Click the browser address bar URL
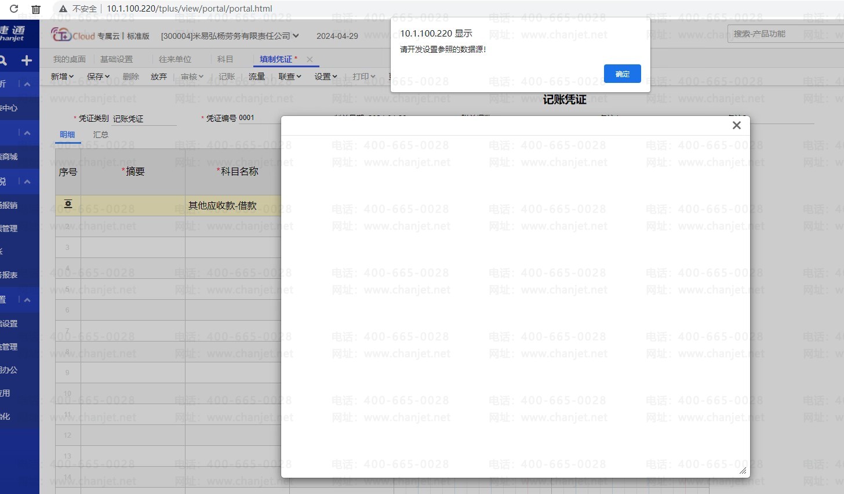Viewport: 844px width, 494px height. 190,9
